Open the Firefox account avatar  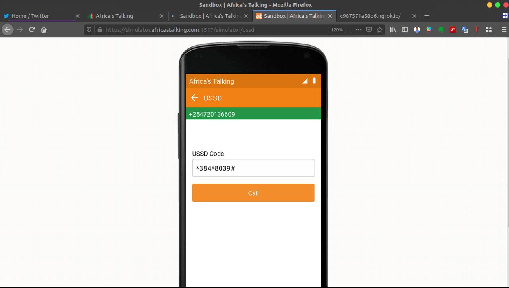click(x=417, y=29)
